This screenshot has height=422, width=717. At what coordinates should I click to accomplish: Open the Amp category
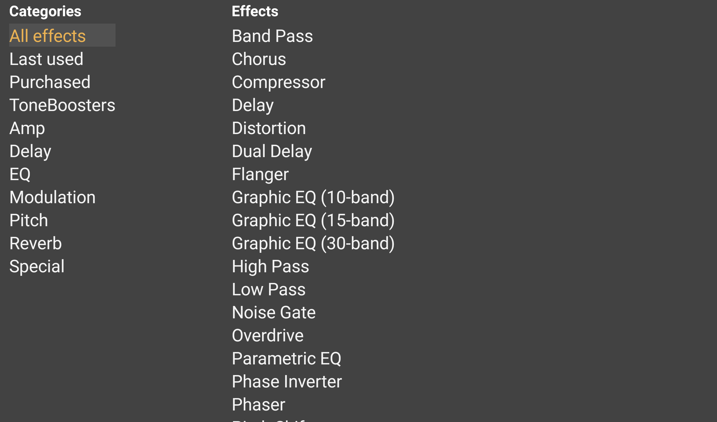[x=27, y=128]
